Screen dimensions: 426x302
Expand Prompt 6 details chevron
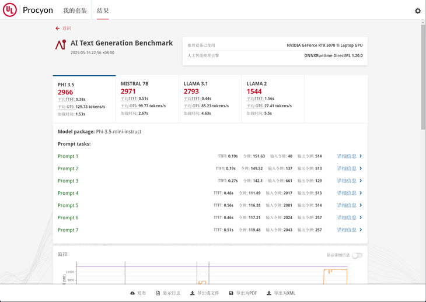361,217
